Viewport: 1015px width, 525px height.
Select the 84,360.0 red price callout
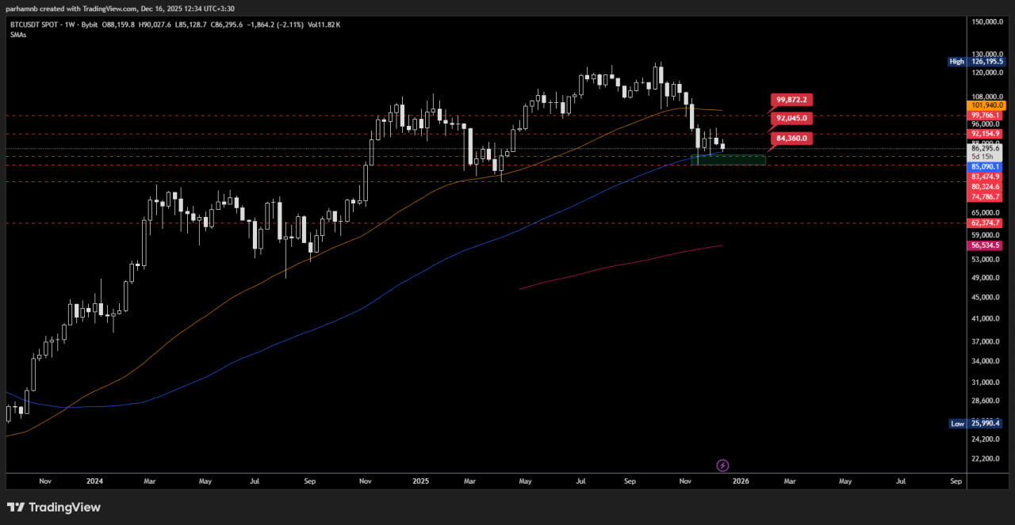[791, 138]
